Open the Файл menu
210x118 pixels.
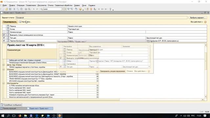click(5, 5)
